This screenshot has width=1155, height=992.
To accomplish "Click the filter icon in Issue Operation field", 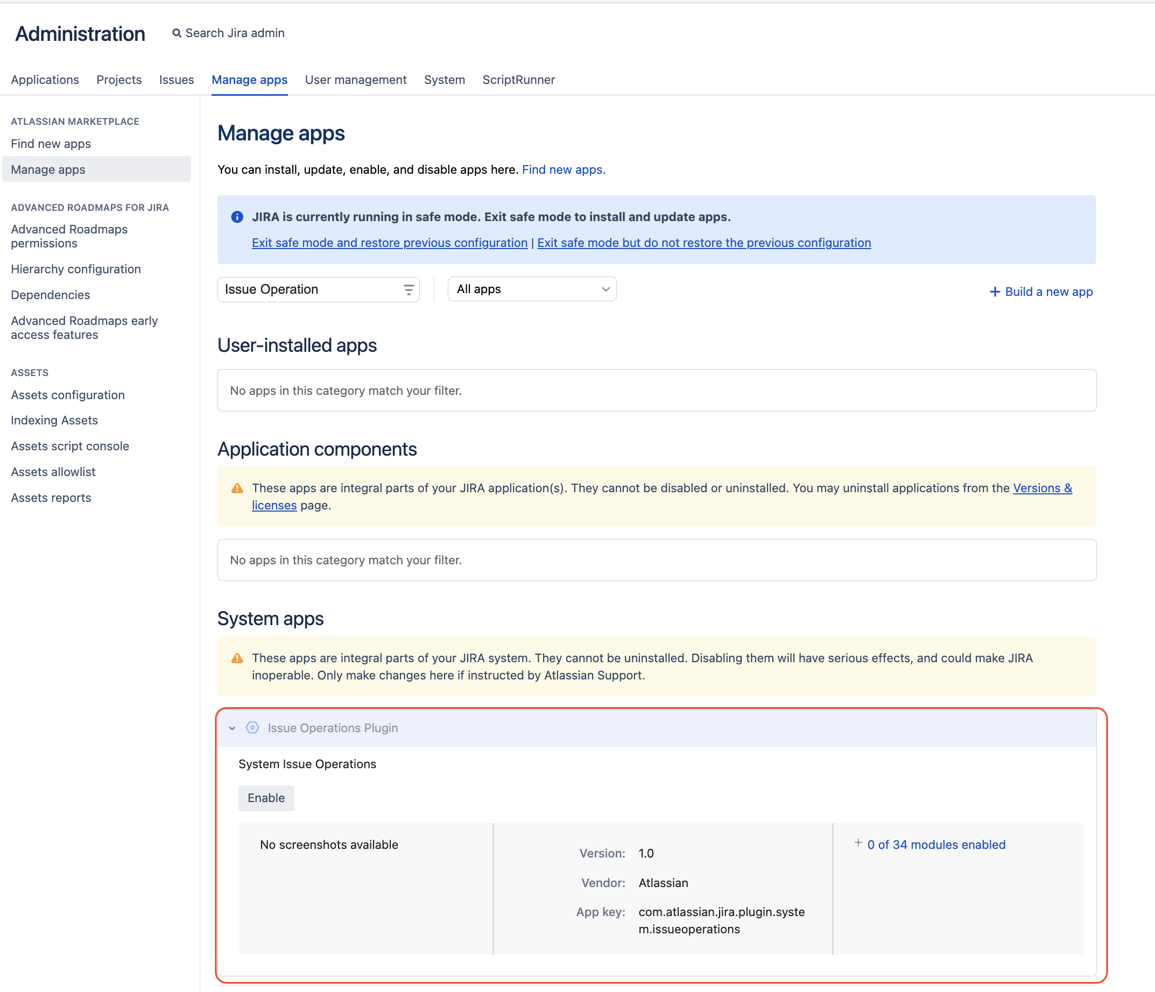I will point(408,290).
